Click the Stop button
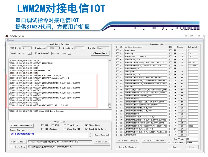 192,147
